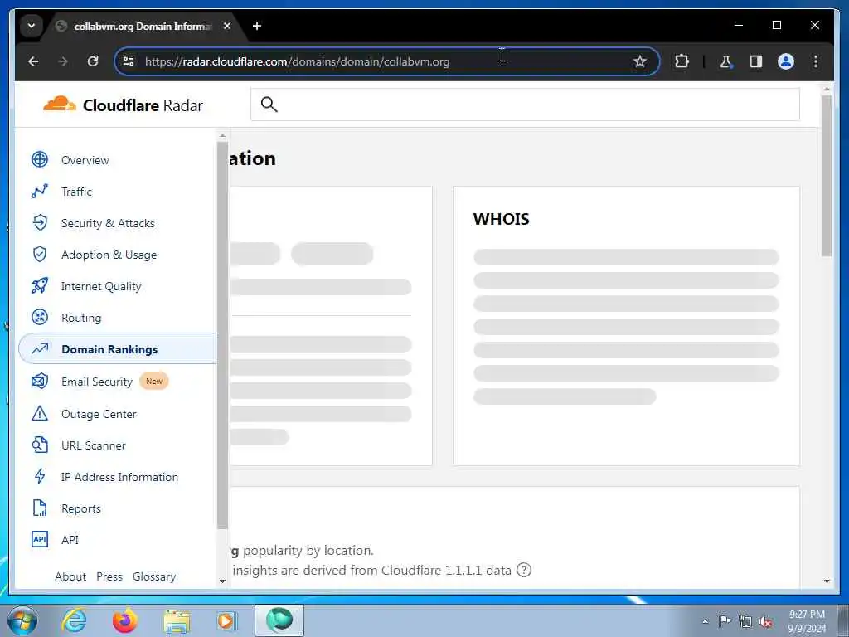The image size is (849, 637).
Task: Open the browser three-dot menu
Action: pyautogui.click(x=816, y=61)
